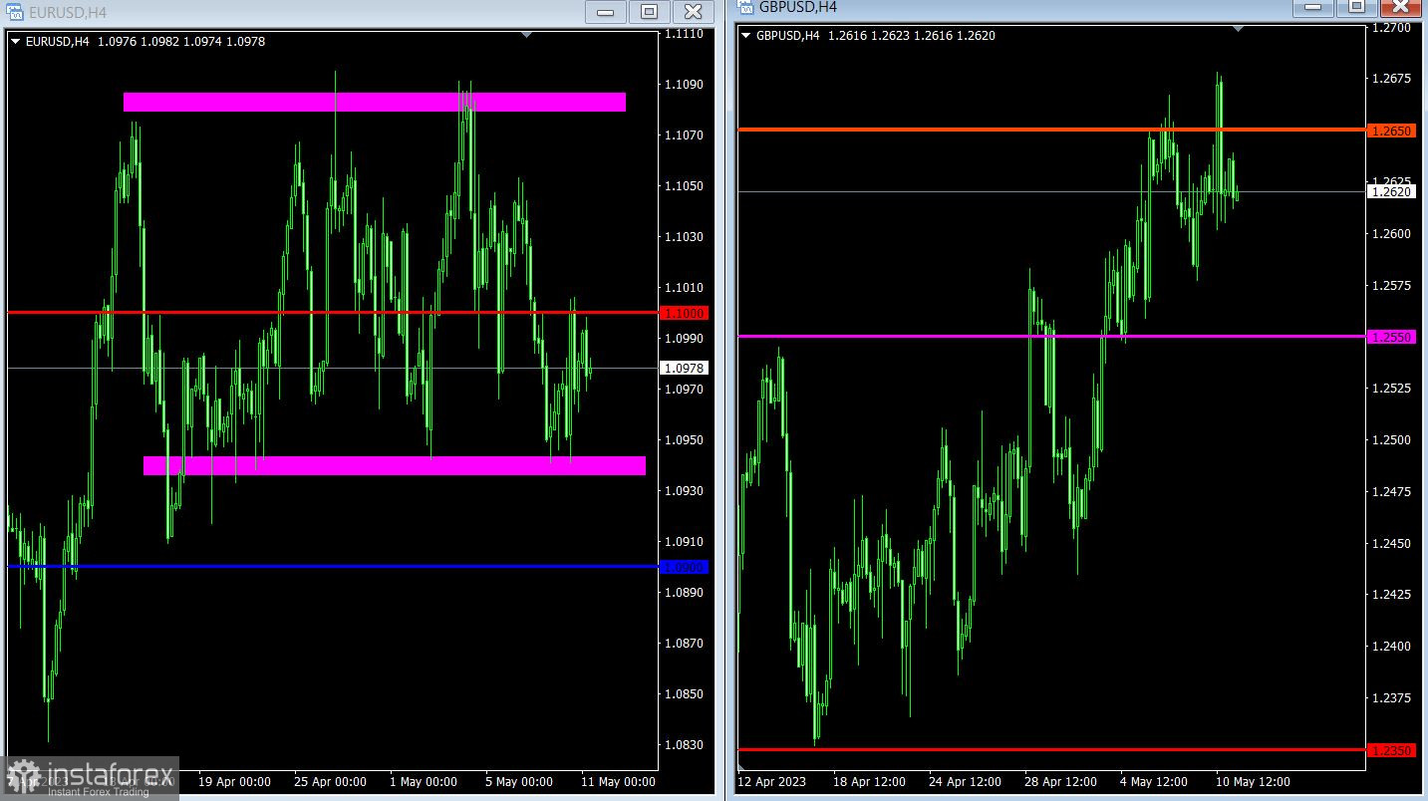
Task: Select the lower magenta support rectangle on EURUSD
Action: (395, 465)
